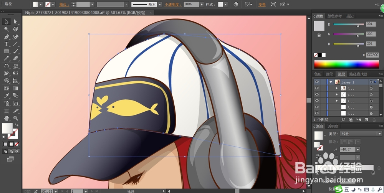
Task: Select the Eyedropper tool
Action: 7,96
